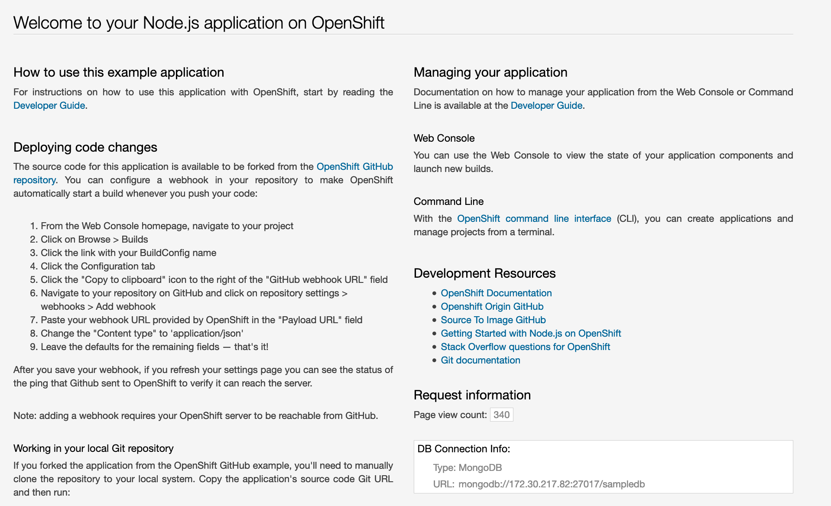Click step 2 Click on Browse > Builds
Image resolution: width=831 pixels, height=506 pixels.
[94, 239]
